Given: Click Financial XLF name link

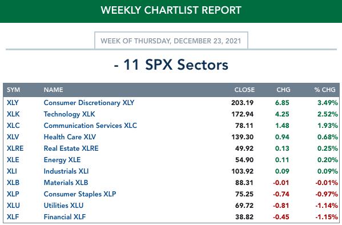Looking at the screenshot, I should click(x=65, y=216).
